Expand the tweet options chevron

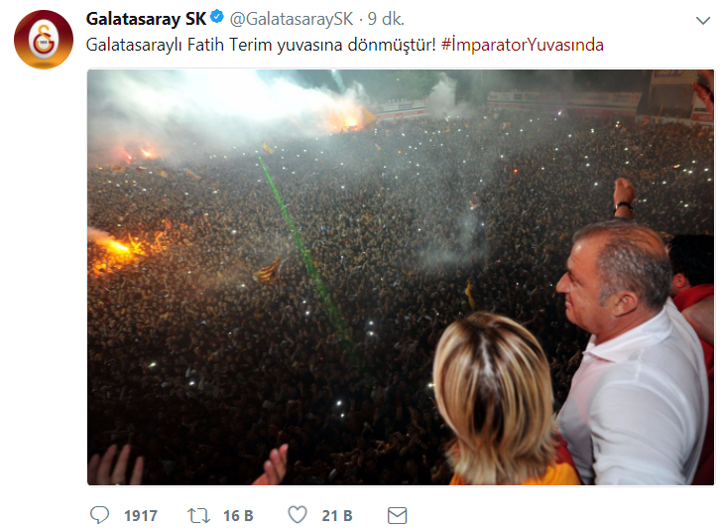click(x=702, y=21)
